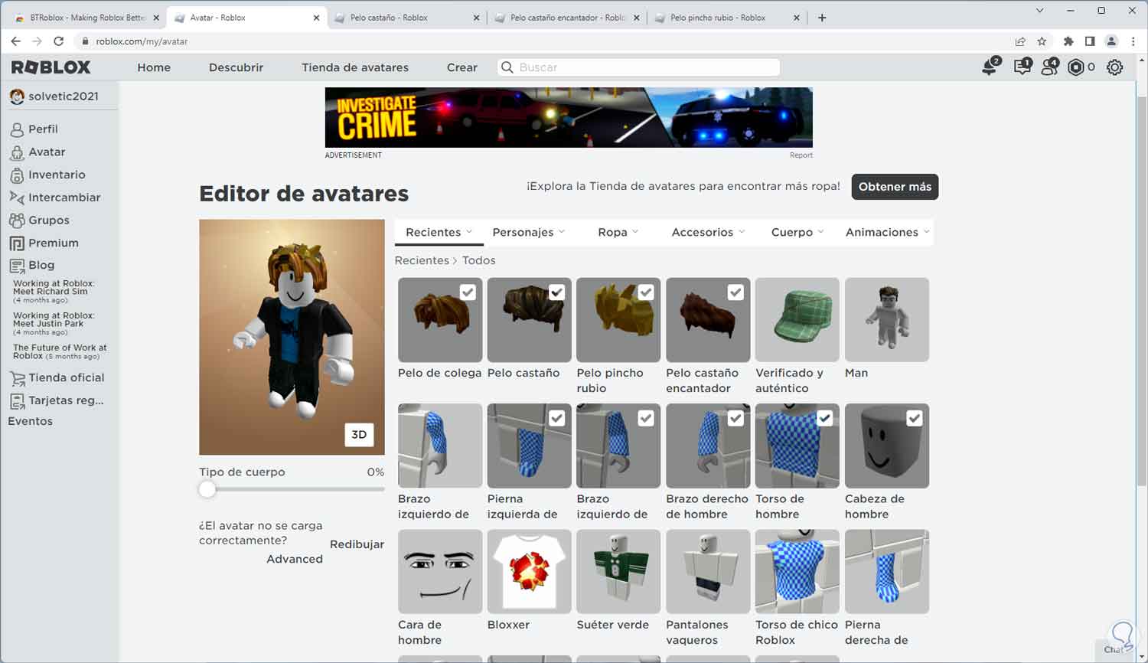Go back with the browser back arrow
This screenshot has height=663, width=1148.
[15, 41]
